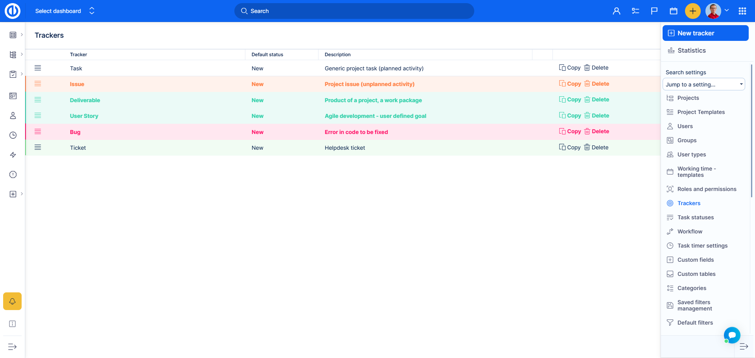Expand the left sidebar with arrow toggle
755x358 pixels.
point(12,347)
